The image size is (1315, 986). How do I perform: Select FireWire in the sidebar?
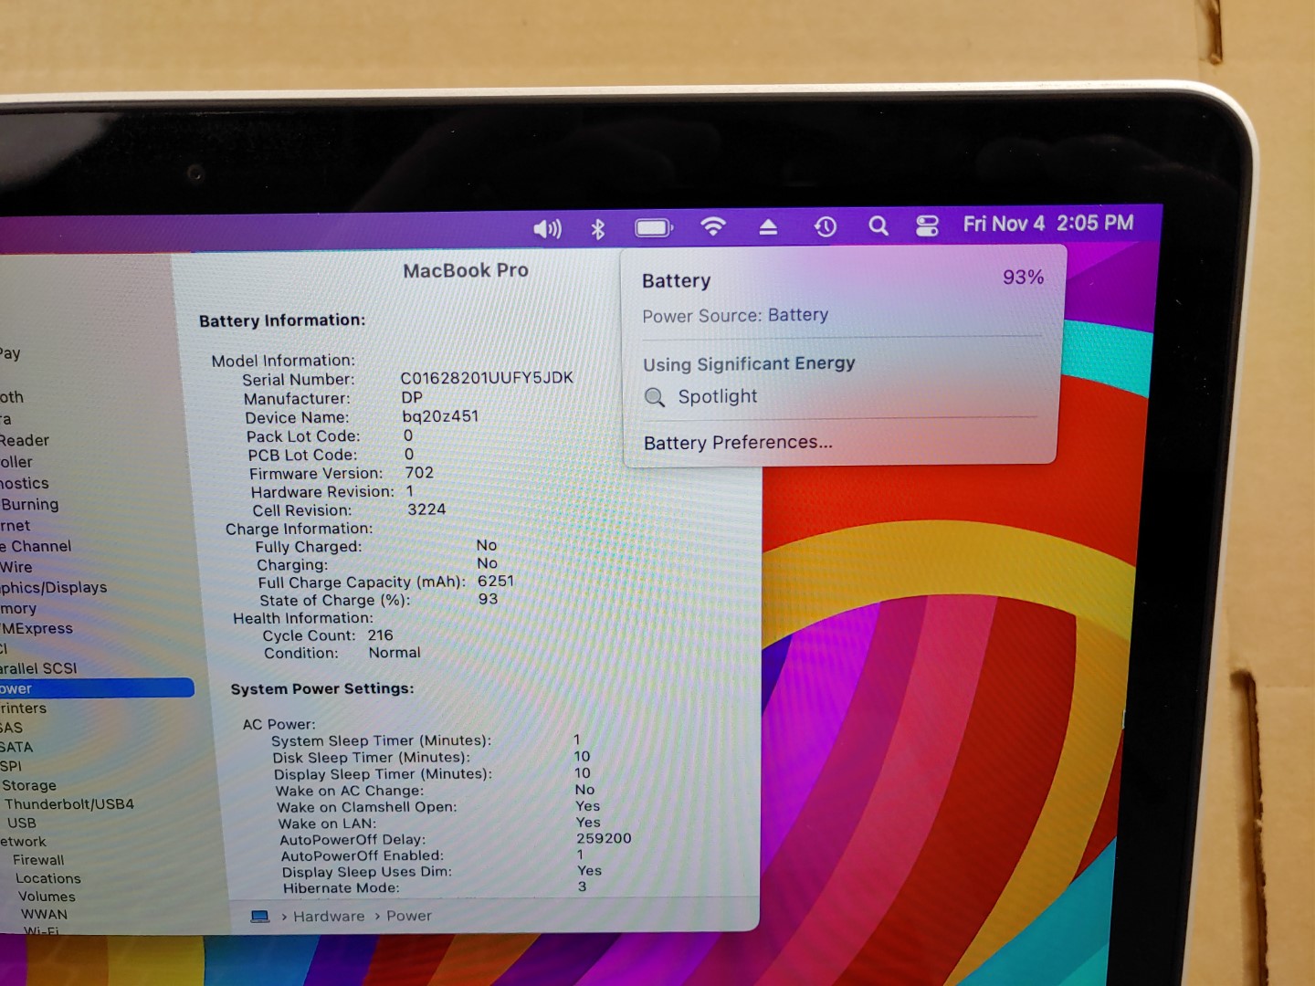pyautogui.click(x=16, y=567)
